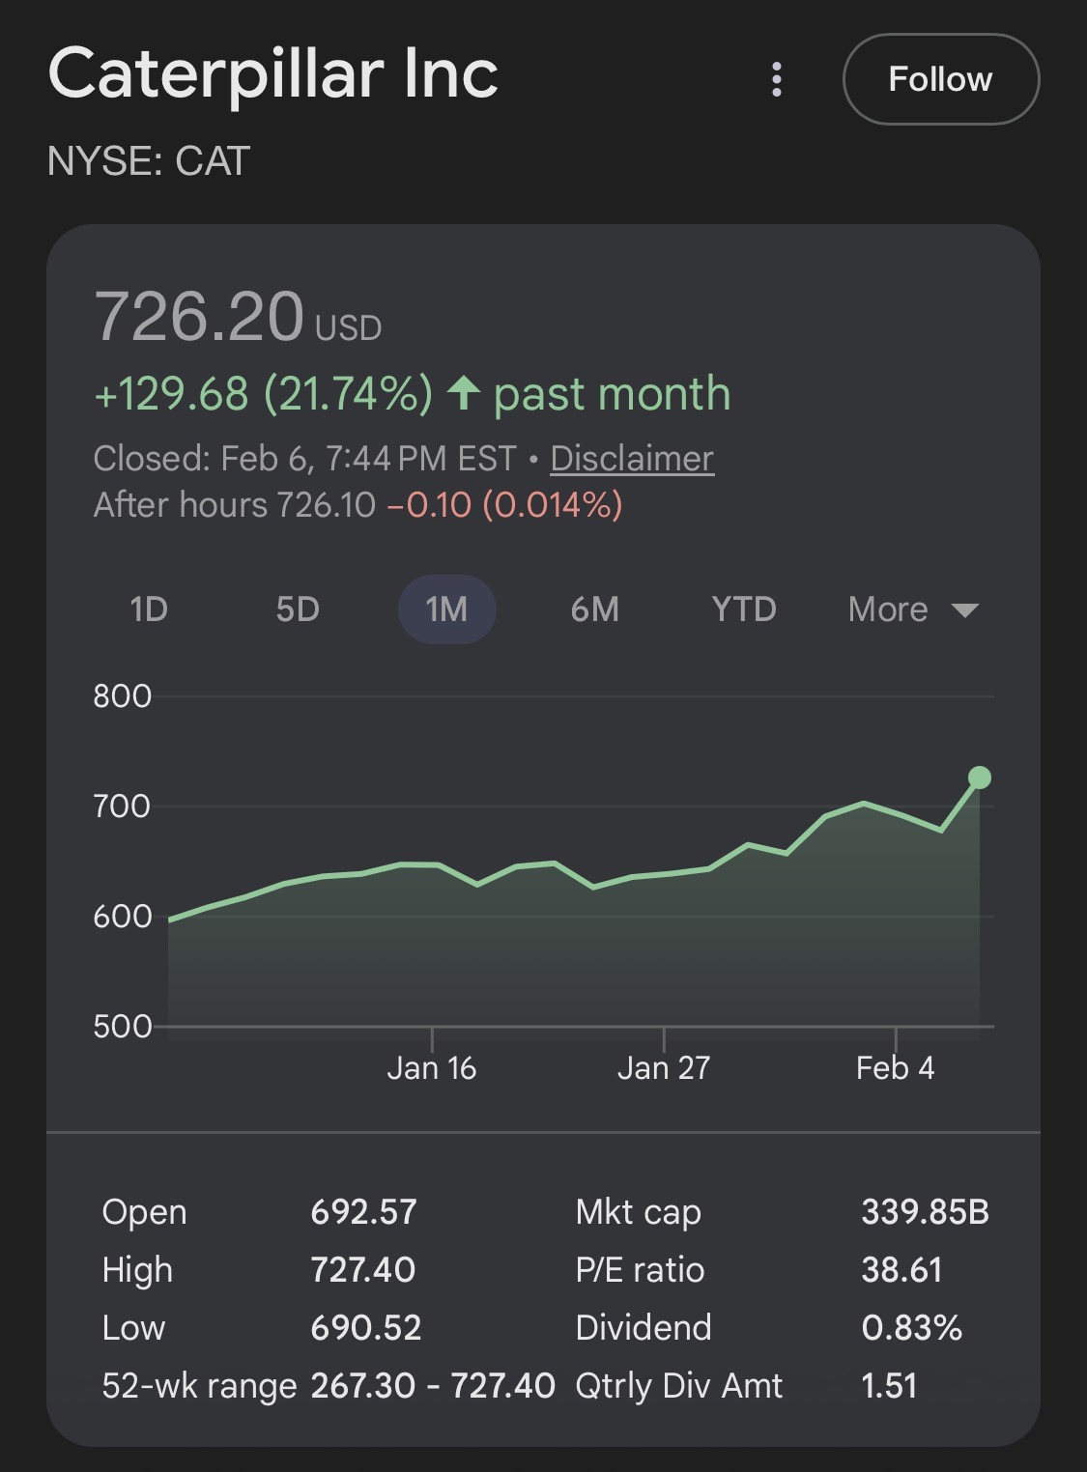Click the P/E ratio label
Image resolution: width=1087 pixels, height=1472 pixels.
(640, 1269)
